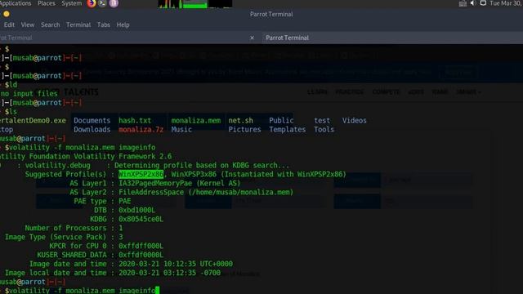Click the yellow window button in the title bar
The width and height of the screenshot is (523, 294).
point(7,14)
